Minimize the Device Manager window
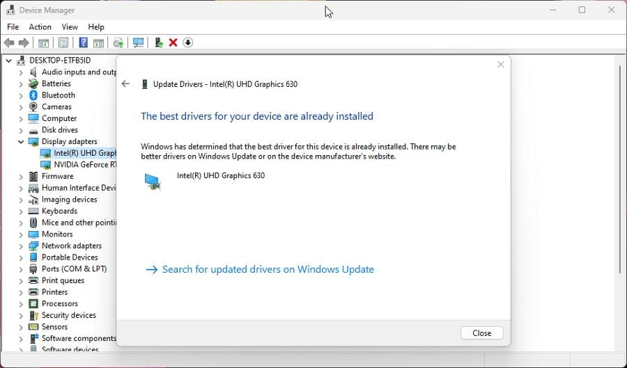The height and width of the screenshot is (368, 627). (x=553, y=10)
